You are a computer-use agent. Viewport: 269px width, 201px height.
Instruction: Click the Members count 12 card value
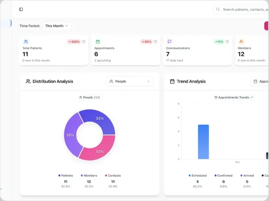(241, 54)
